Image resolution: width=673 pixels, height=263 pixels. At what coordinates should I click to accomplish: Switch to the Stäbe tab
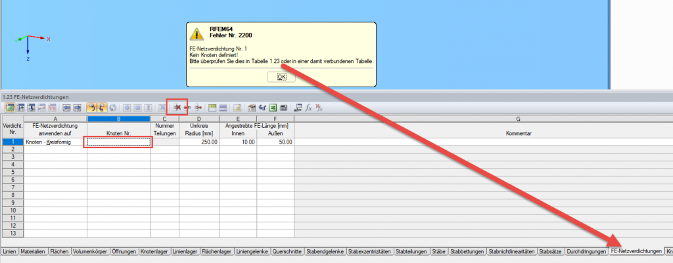click(439, 251)
